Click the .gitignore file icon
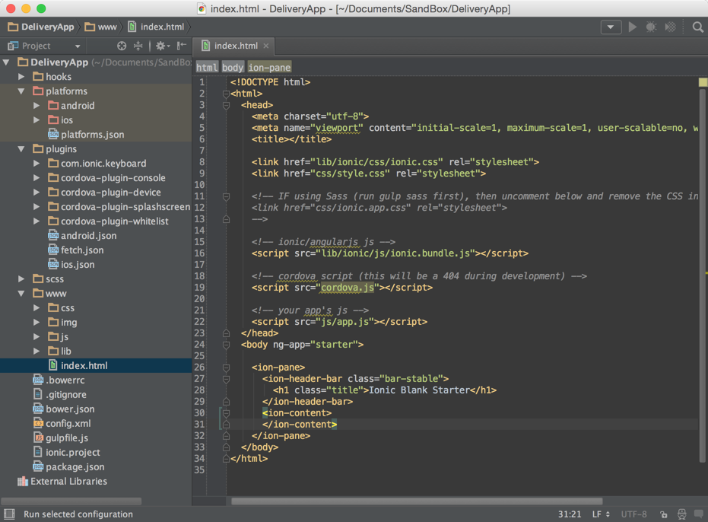This screenshot has height=522, width=708. 38,395
